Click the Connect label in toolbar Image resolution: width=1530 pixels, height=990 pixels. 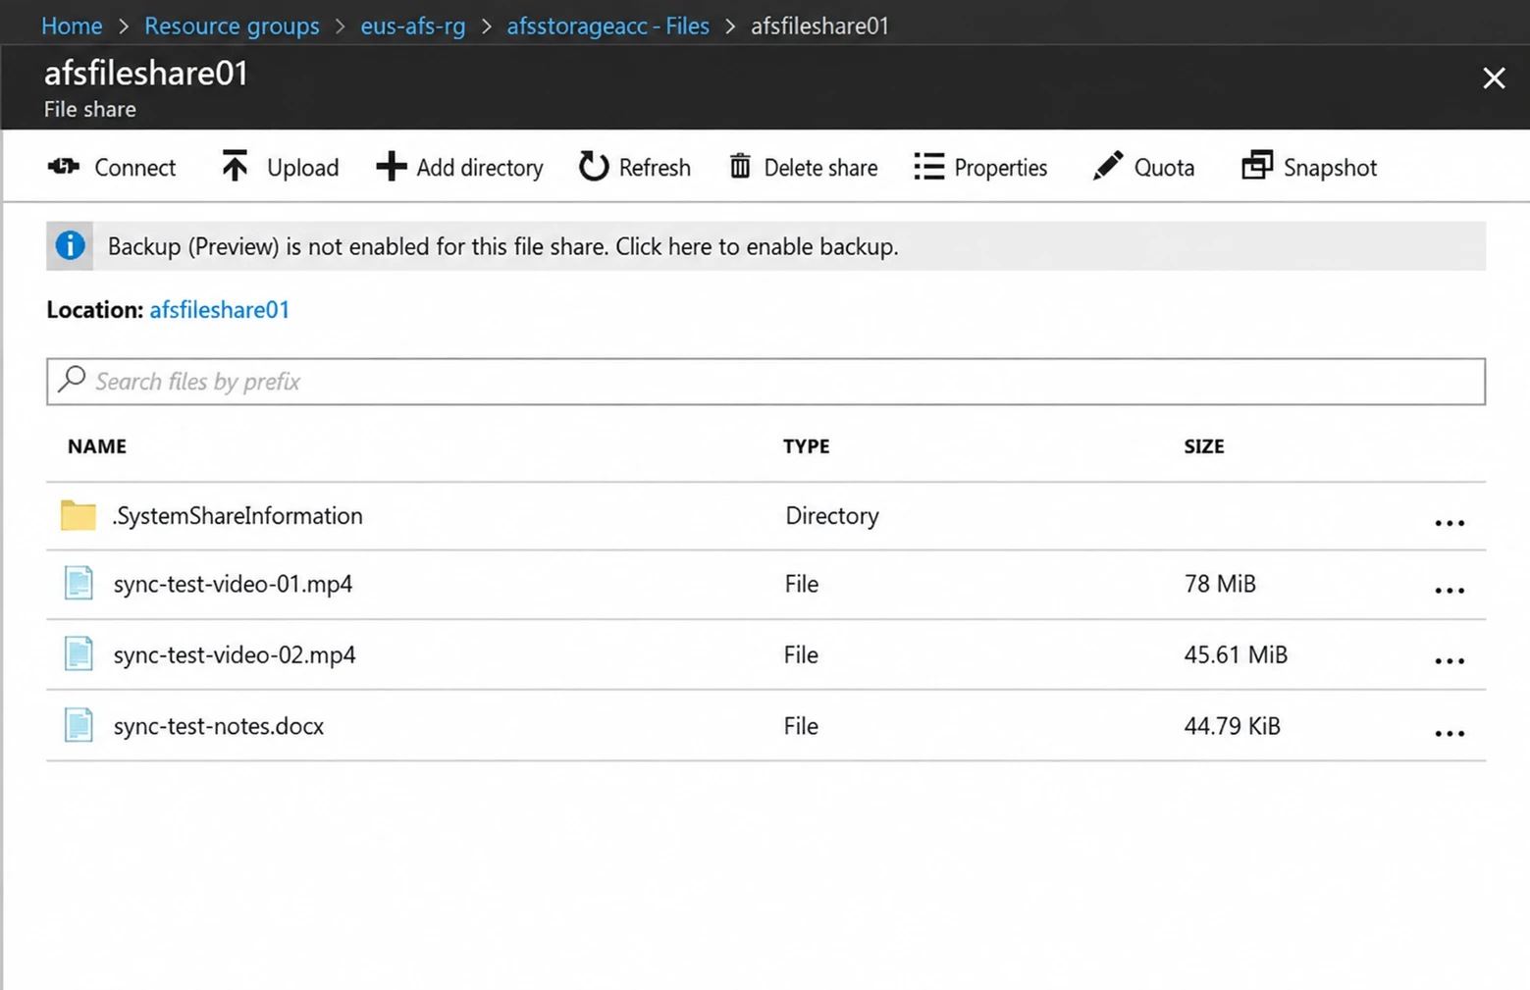[x=135, y=168]
